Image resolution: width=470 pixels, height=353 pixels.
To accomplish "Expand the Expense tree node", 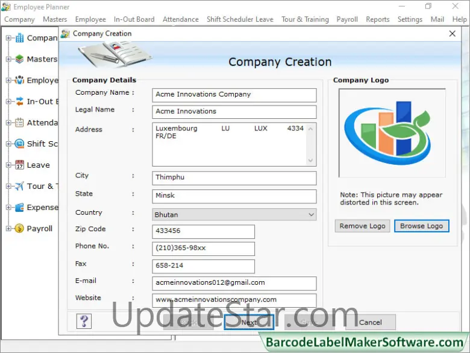I will [x=8, y=208].
